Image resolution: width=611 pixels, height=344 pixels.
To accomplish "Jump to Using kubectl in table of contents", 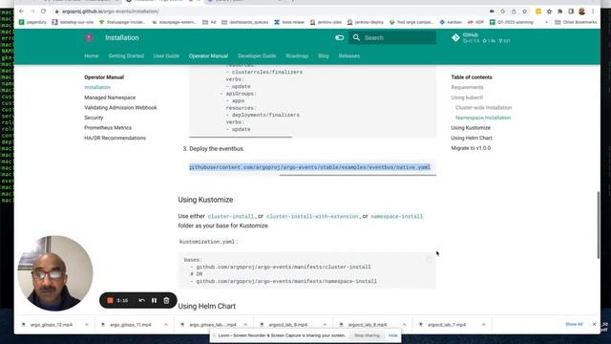I will pos(467,97).
